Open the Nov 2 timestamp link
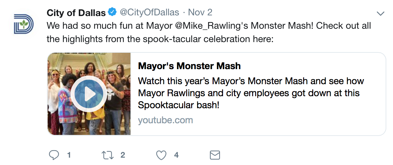393x165 pixels. (200, 13)
